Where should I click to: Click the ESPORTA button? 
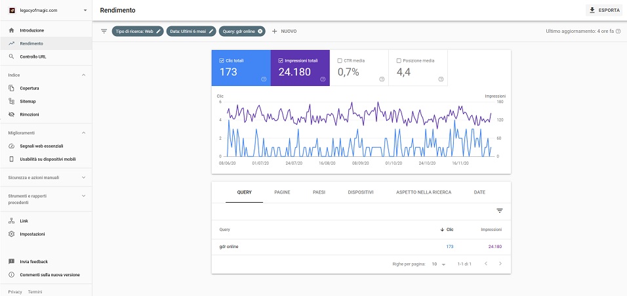(x=603, y=11)
